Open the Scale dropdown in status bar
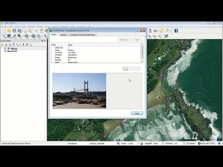Screen dimensions: 223x167 [x=138, y=143]
